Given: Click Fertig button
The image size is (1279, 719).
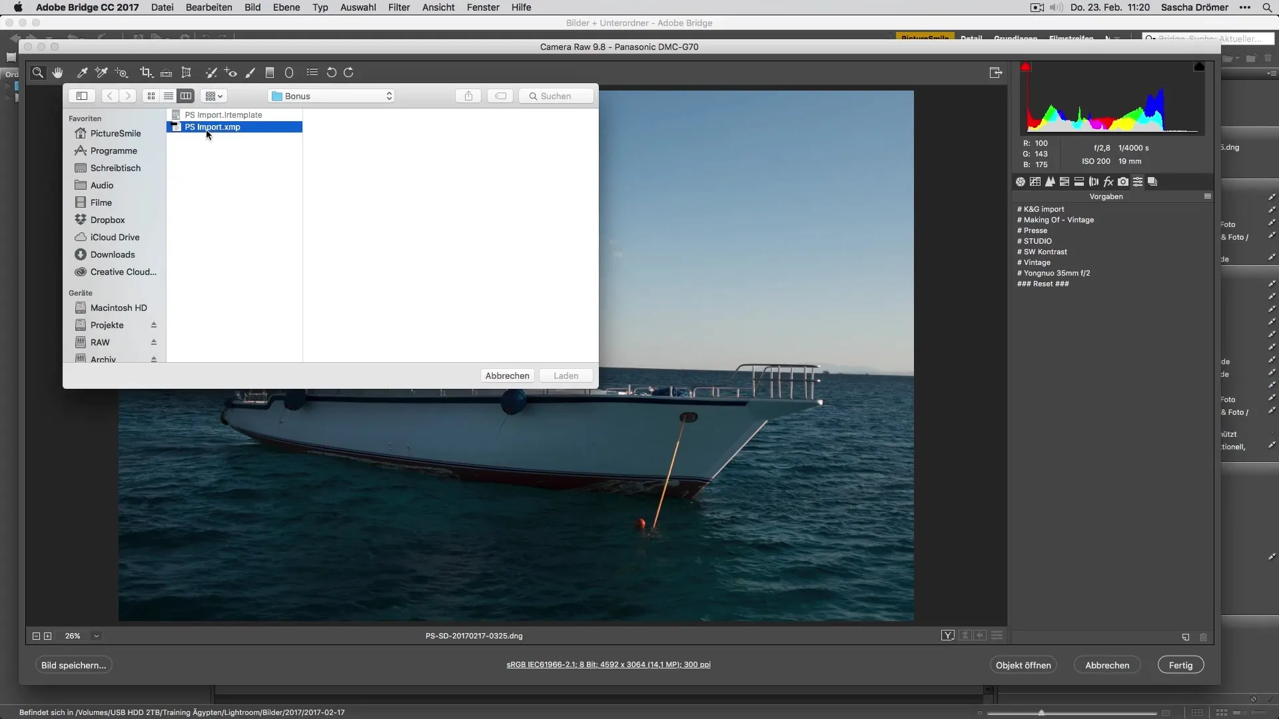Looking at the screenshot, I should [x=1180, y=665].
